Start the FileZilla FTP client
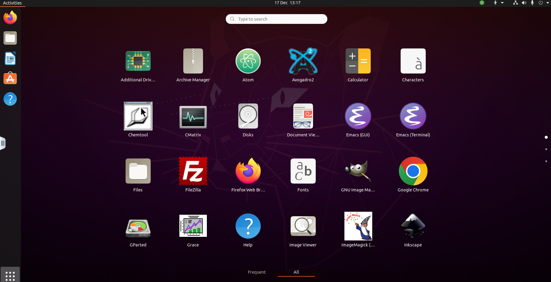551x282 pixels. pos(193,171)
